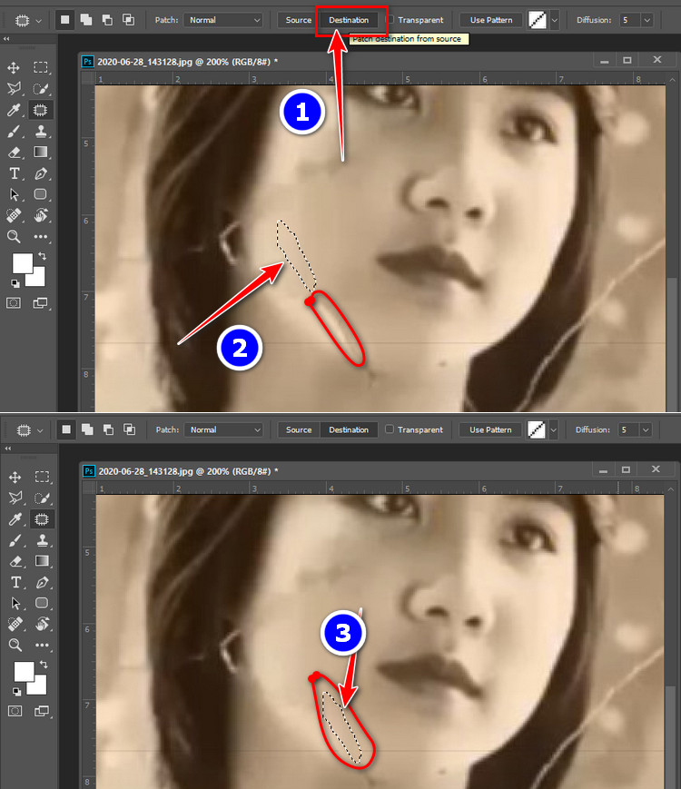Viewport: 681px width, 789px height.
Task: Choose the Zoom tool in the lower window
Action: (x=15, y=645)
